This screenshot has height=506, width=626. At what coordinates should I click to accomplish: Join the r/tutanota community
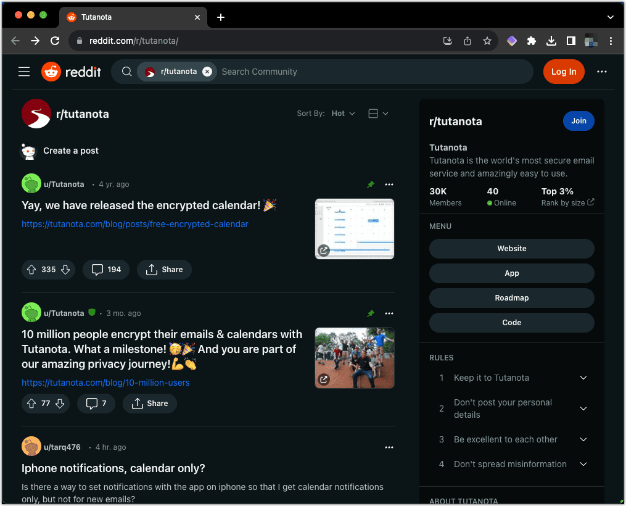(579, 121)
